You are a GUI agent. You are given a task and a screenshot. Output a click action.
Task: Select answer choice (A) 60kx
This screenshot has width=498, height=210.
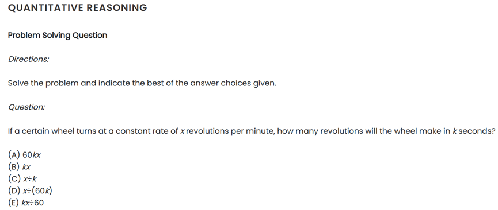pos(24,155)
